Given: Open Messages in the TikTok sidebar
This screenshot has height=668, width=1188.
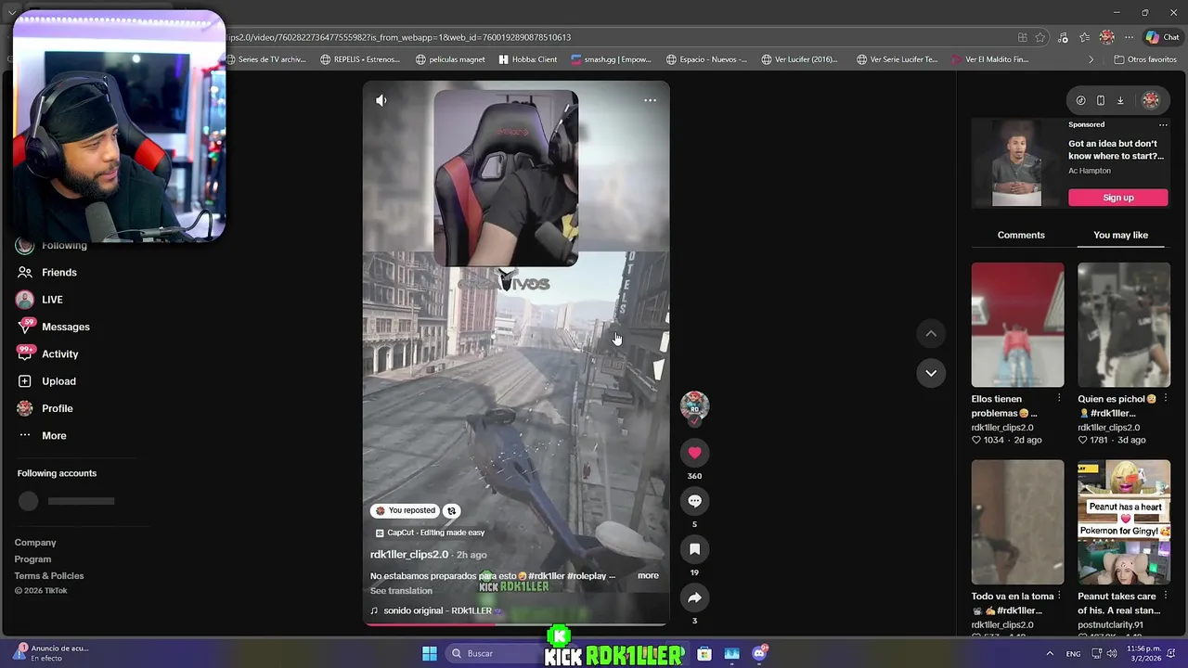Looking at the screenshot, I should pos(65,327).
